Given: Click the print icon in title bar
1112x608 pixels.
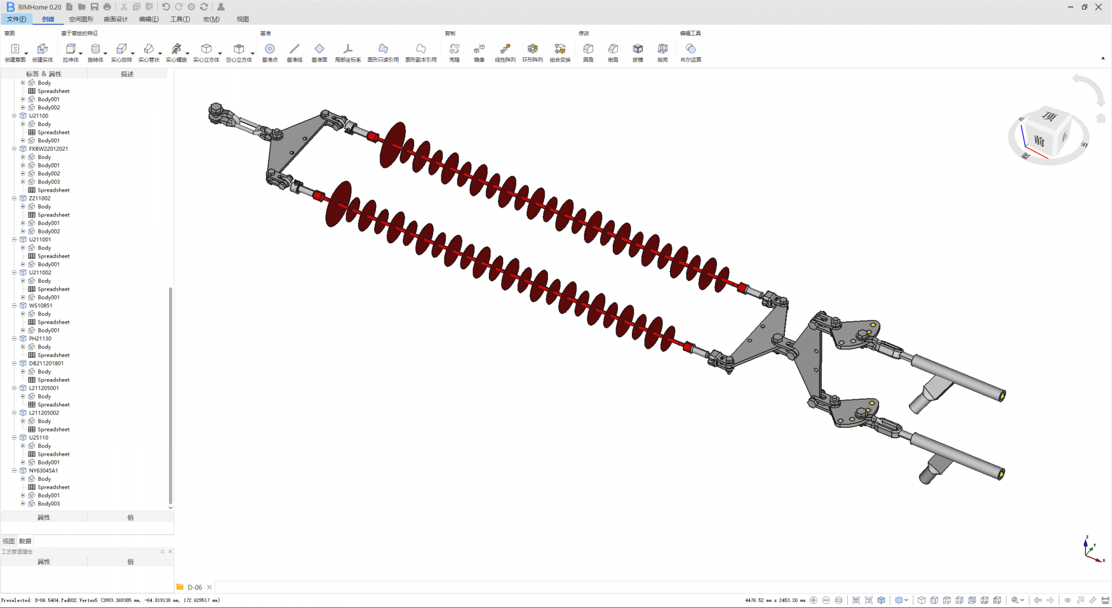Looking at the screenshot, I should point(107,7).
